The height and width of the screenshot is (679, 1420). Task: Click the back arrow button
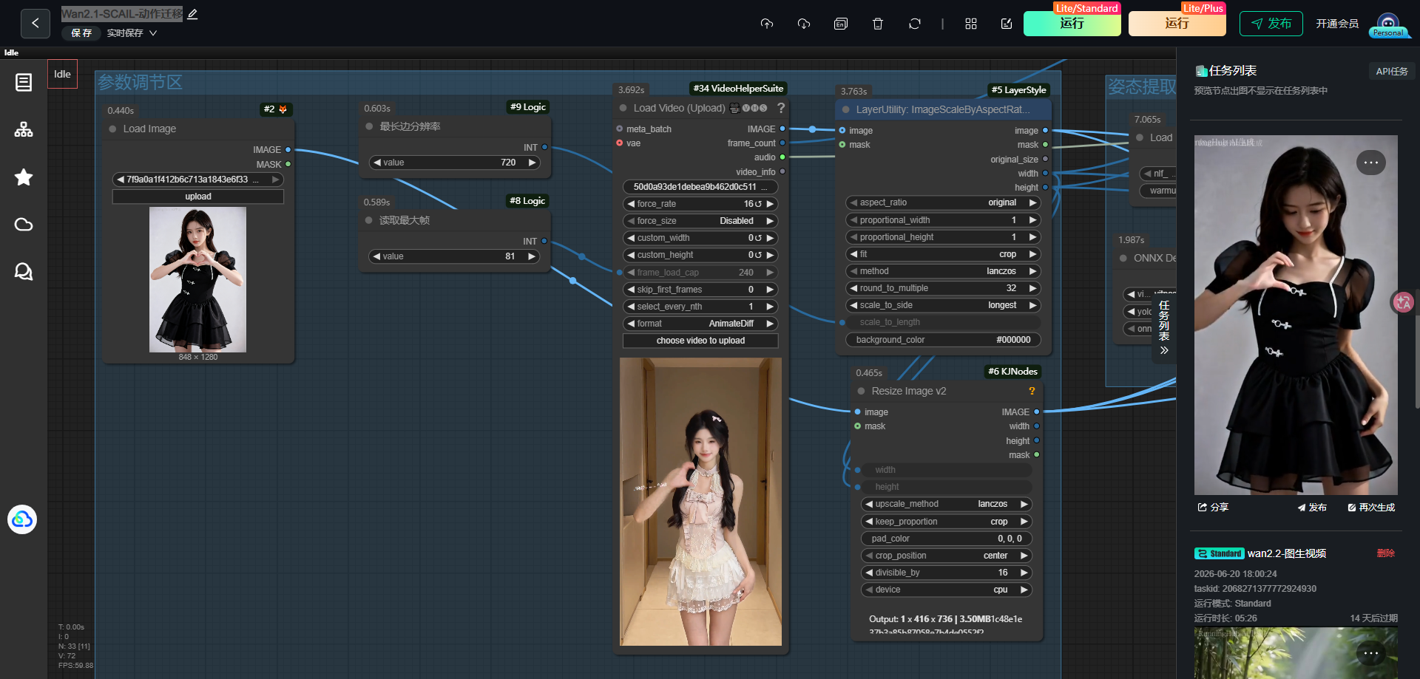click(35, 24)
